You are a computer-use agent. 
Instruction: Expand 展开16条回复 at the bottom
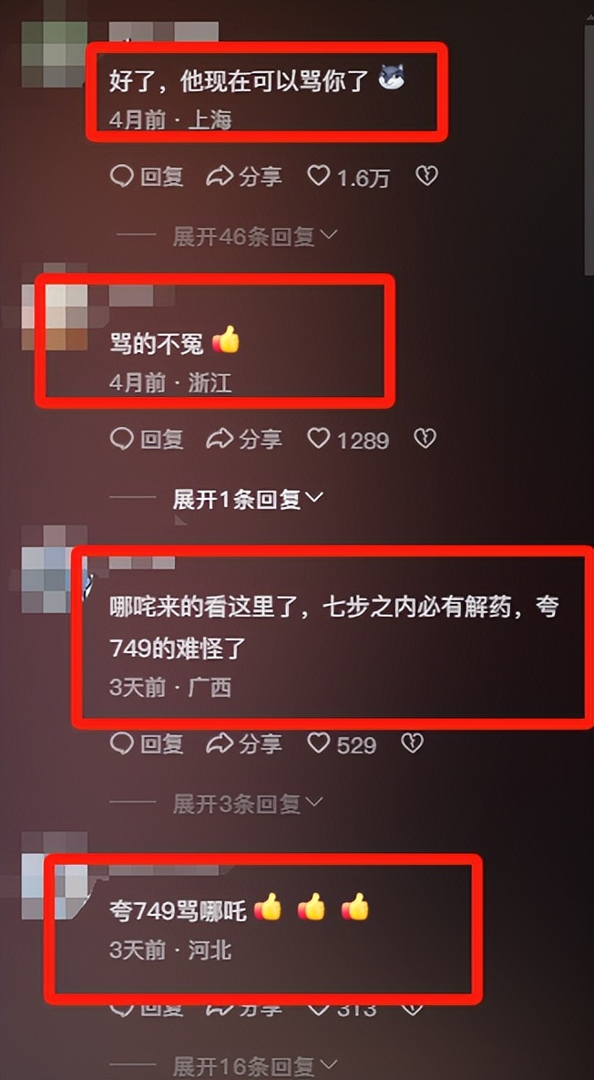255,1067
